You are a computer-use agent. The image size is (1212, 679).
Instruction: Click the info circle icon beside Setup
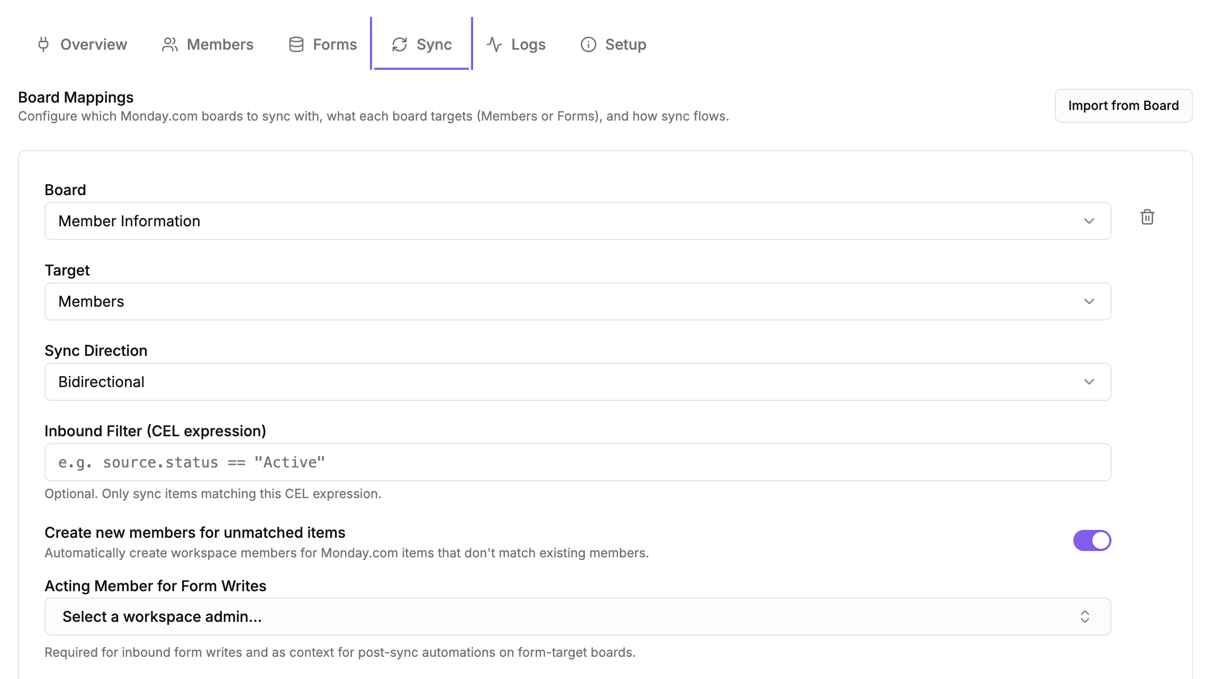click(x=589, y=44)
